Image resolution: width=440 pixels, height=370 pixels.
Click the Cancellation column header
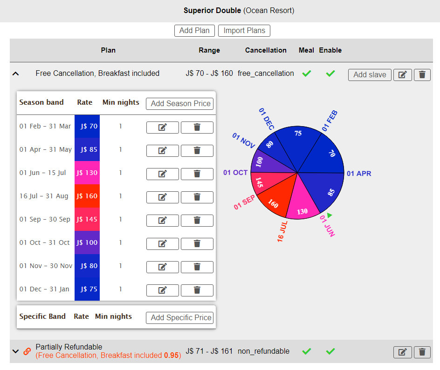[266, 50]
